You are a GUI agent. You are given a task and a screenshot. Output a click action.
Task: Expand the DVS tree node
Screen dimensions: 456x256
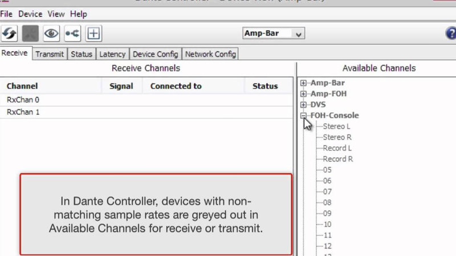click(303, 105)
